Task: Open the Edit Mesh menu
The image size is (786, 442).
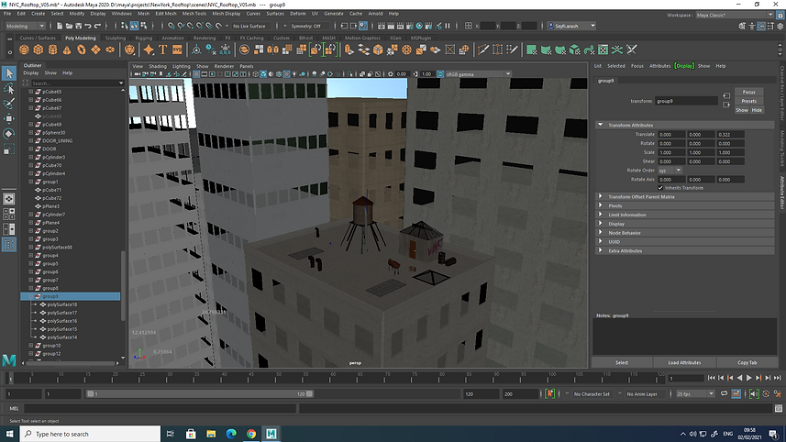Action: [x=165, y=14]
